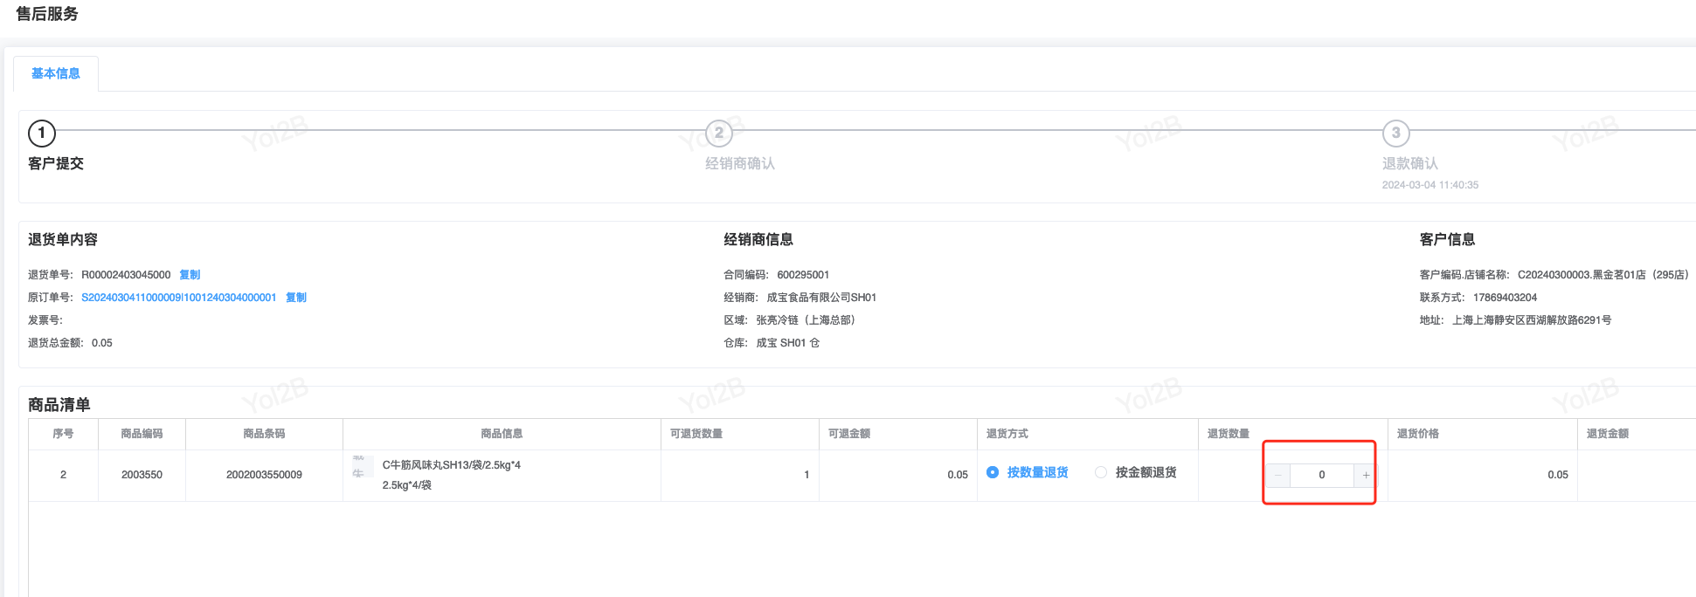This screenshot has height=597, width=1696.
Task: Copy the return order number R00002403045000
Action: click(x=190, y=275)
